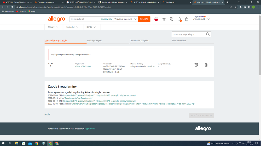This screenshot has width=261, height=146.
Task: Show hidden system tray icons
Action: coord(233,143)
